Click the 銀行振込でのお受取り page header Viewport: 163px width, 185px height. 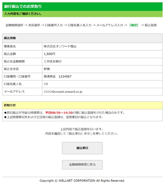tap(23, 6)
